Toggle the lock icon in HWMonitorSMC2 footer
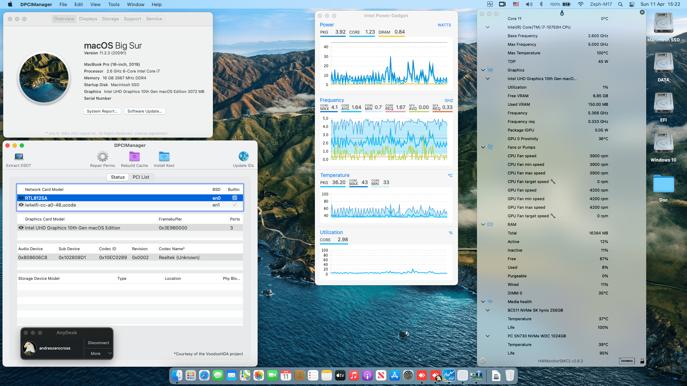The width and height of the screenshot is (687, 386). coord(642,361)
